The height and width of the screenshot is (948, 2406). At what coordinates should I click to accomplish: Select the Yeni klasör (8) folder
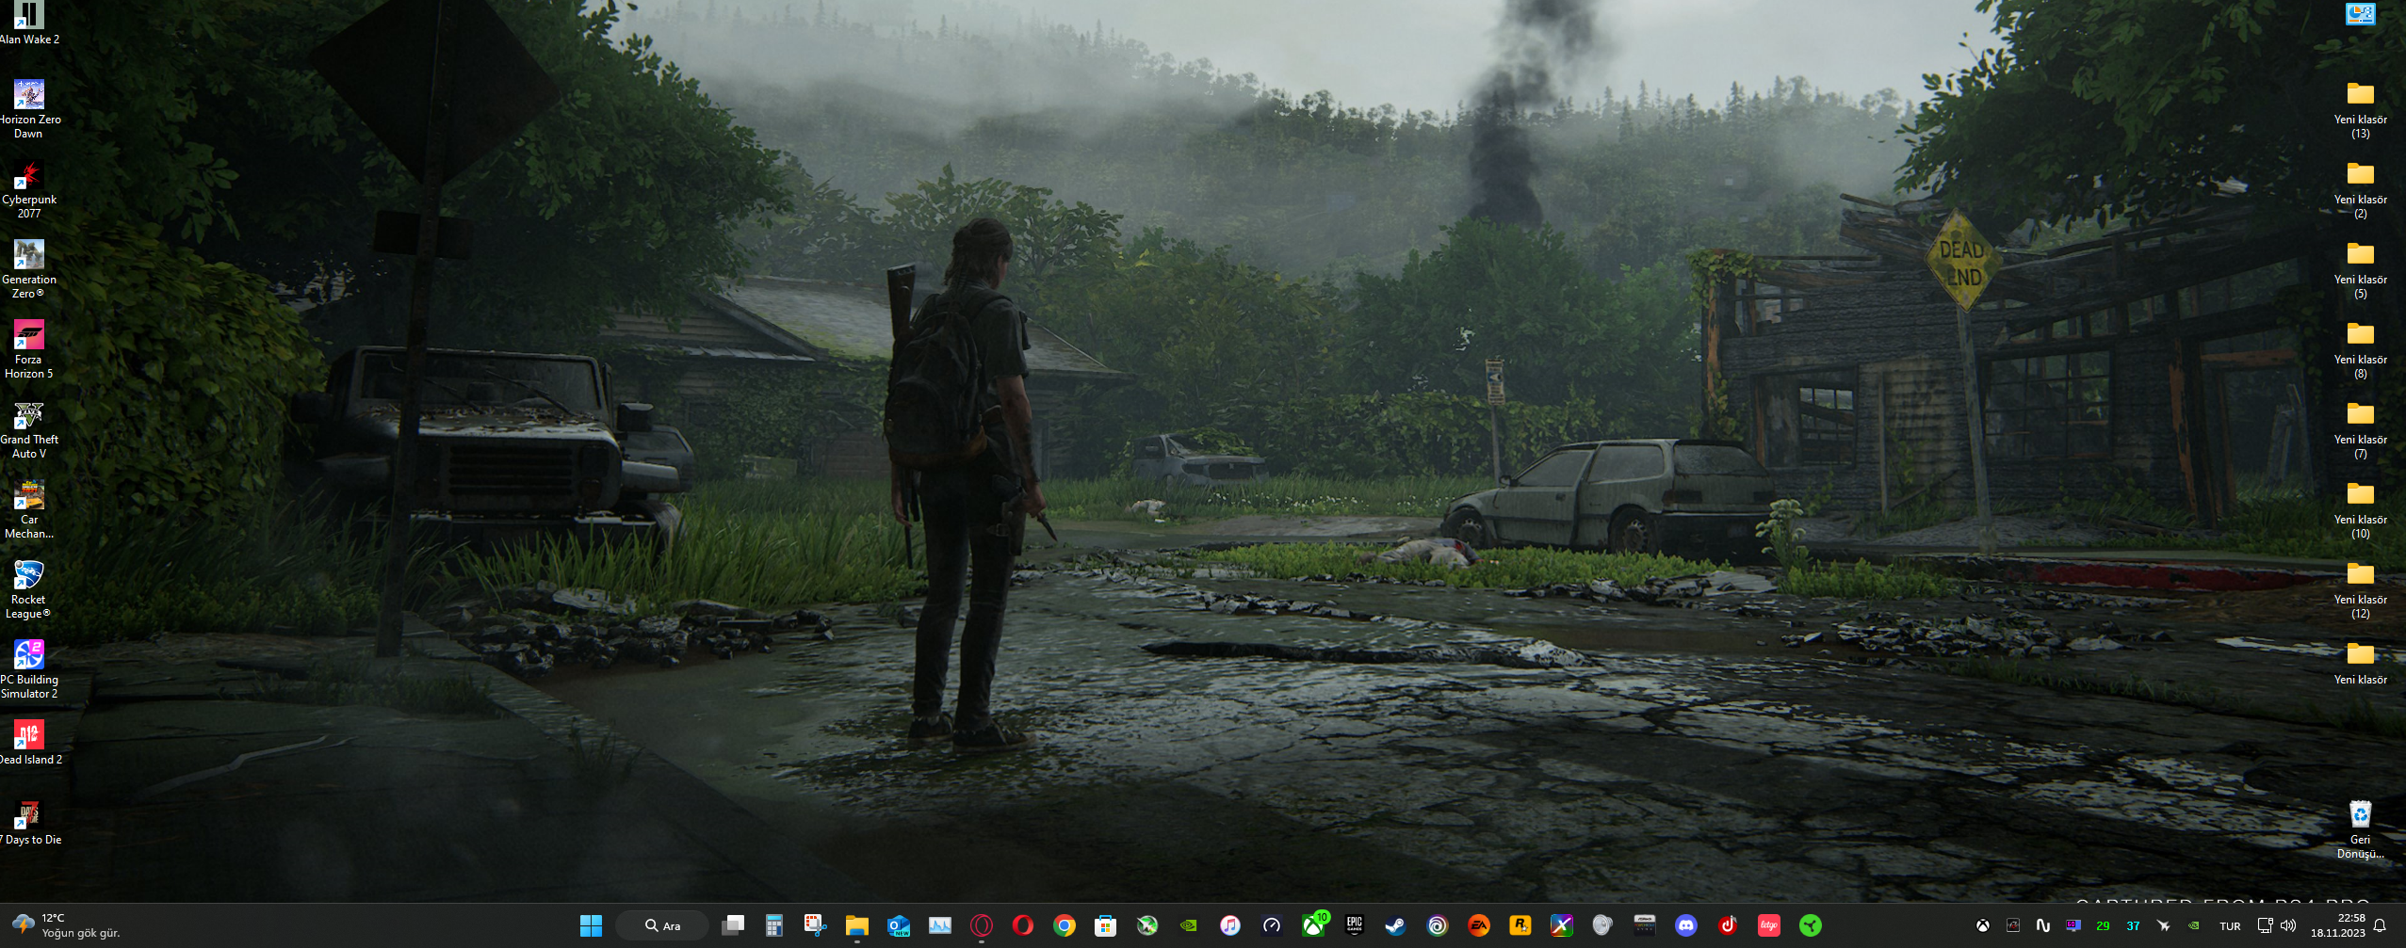click(x=2360, y=349)
